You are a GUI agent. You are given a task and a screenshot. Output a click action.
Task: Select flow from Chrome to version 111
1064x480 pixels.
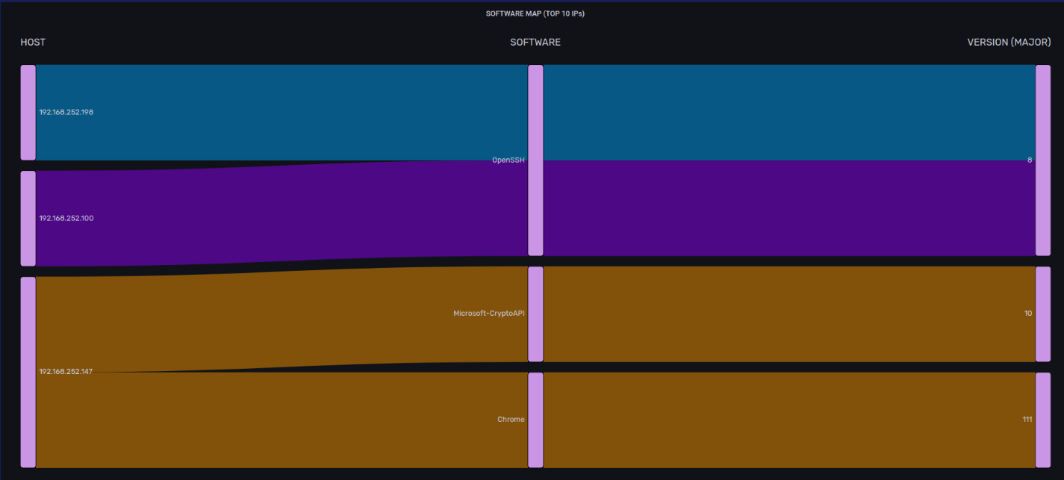point(784,420)
